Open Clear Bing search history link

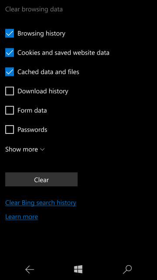tap(41, 203)
